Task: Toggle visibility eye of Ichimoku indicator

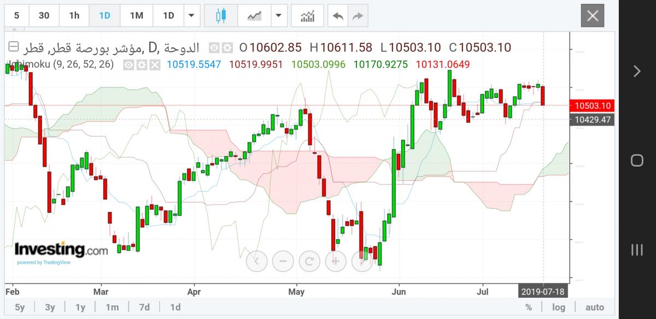Action: point(129,64)
